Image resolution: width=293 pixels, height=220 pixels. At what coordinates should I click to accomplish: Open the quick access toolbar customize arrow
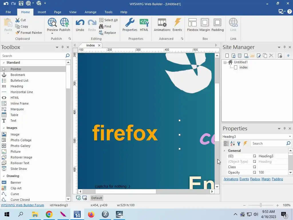(x=45, y=3)
